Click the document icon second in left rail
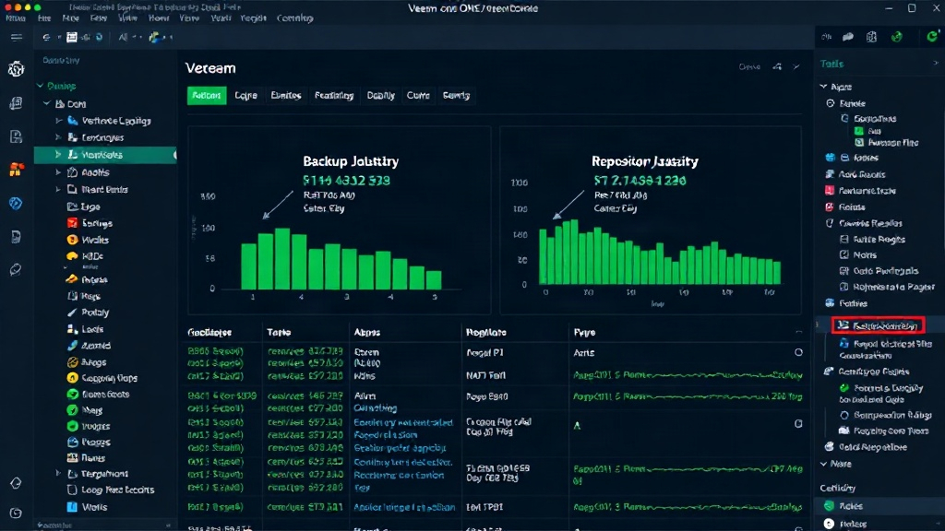The width and height of the screenshot is (945, 531). pos(17,103)
